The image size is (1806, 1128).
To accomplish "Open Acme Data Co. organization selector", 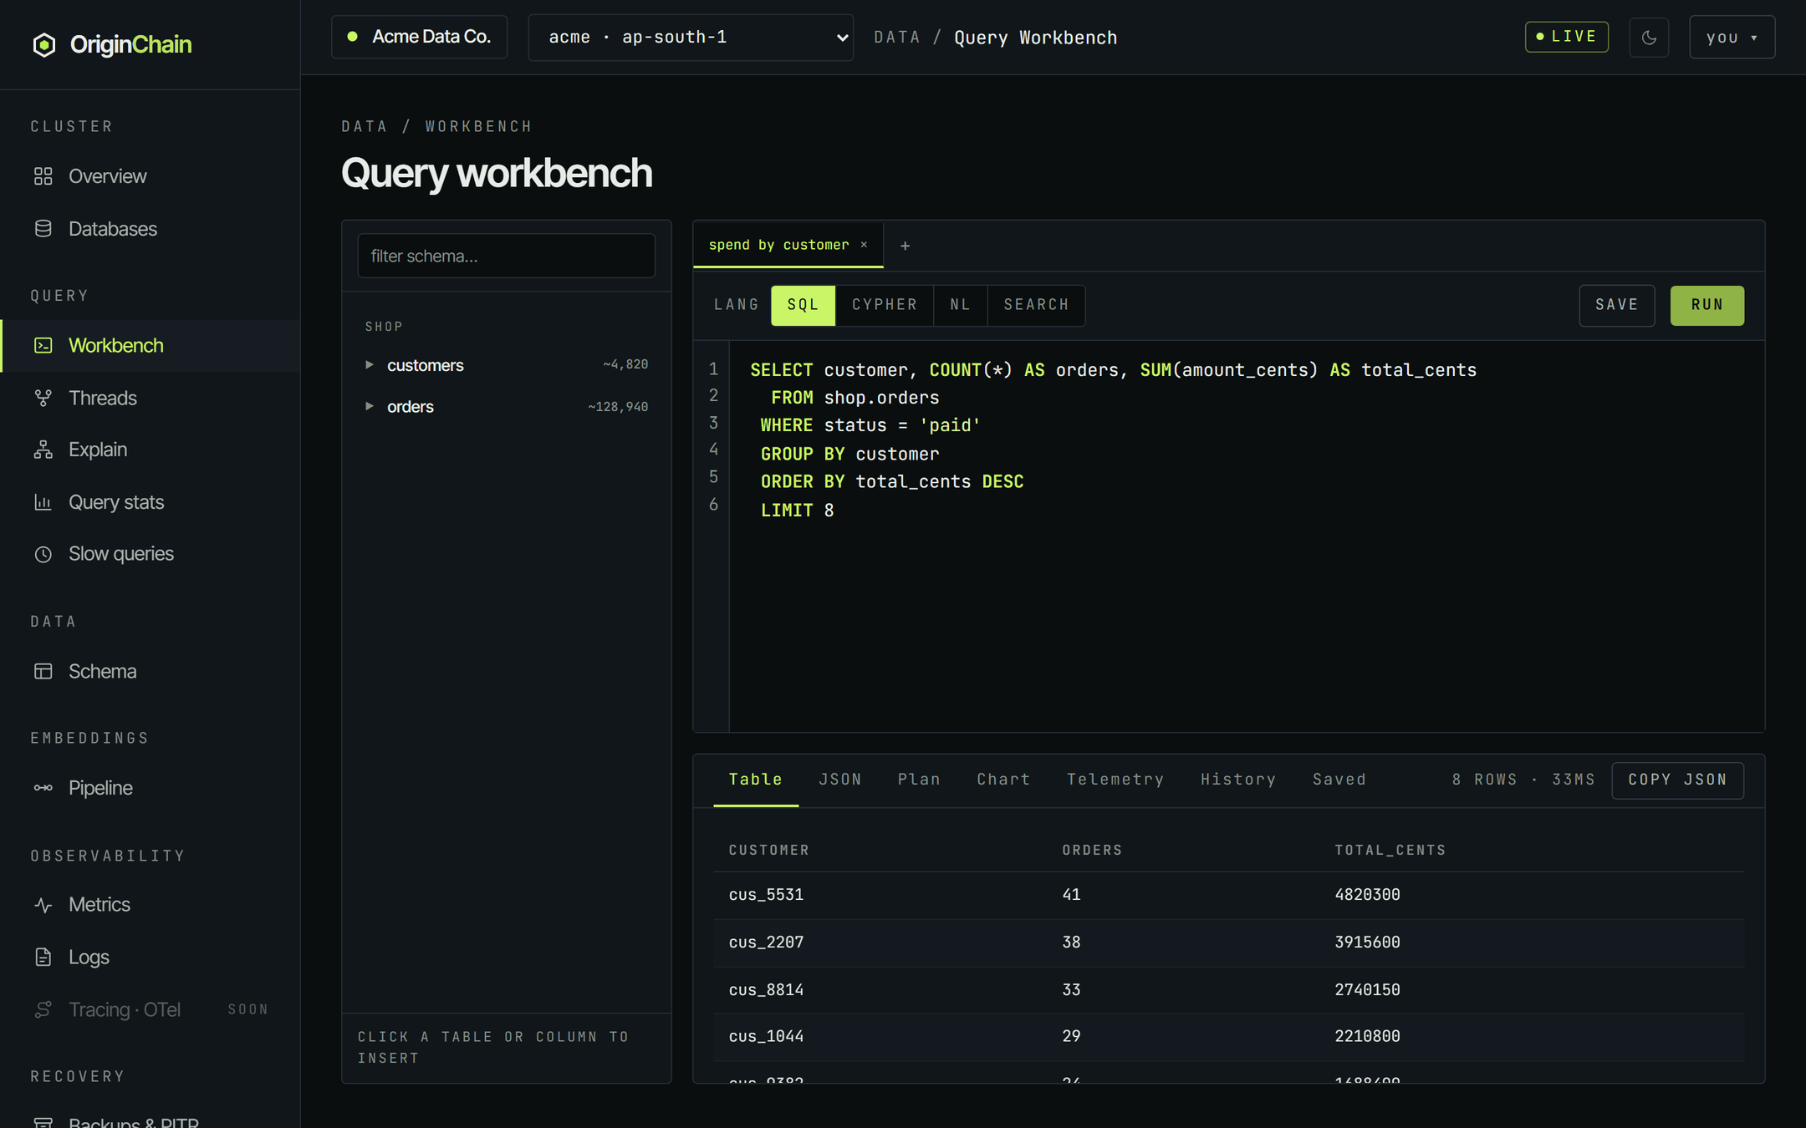I will 420,37.
